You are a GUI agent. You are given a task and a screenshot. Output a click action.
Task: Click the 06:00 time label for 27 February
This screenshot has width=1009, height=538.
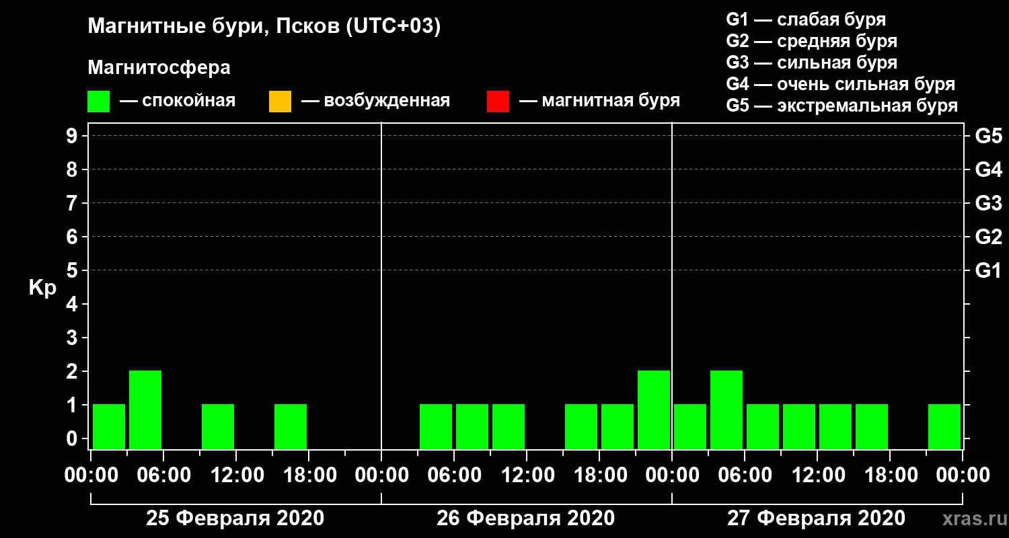745,475
